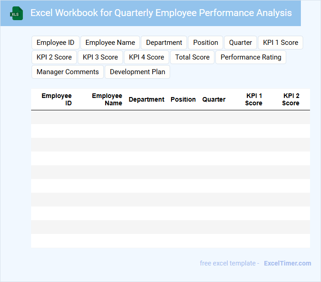This screenshot has width=321, height=282.
Task: Select the KPI 1 Score tag
Action: point(280,43)
